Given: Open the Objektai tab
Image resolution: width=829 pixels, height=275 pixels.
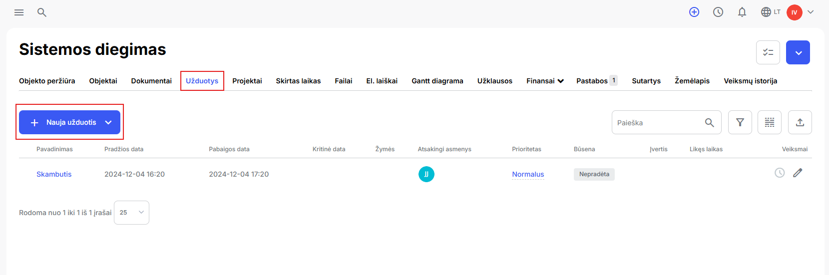Looking at the screenshot, I should [x=103, y=81].
